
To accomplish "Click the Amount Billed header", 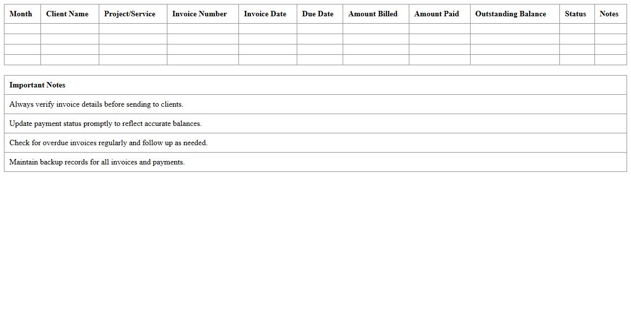I will click(x=373, y=14).
